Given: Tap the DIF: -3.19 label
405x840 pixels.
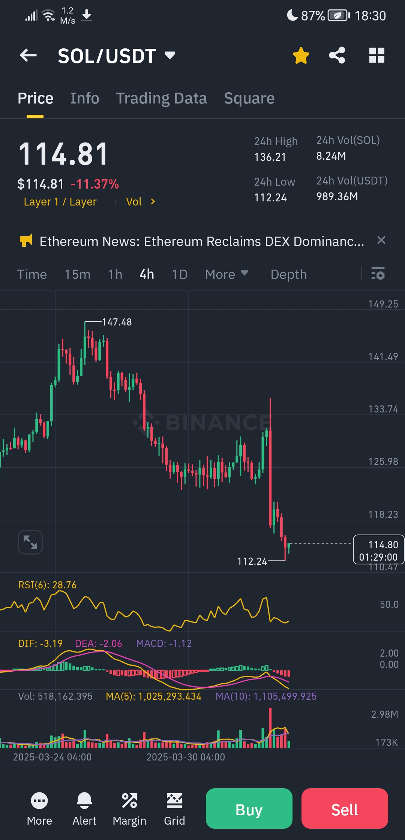Looking at the screenshot, I should [40, 643].
